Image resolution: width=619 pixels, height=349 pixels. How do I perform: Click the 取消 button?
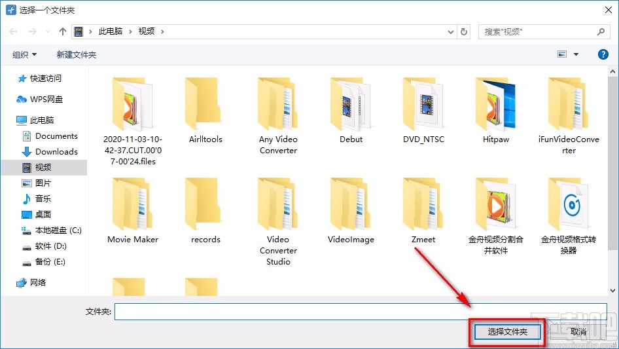pyautogui.click(x=578, y=331)
